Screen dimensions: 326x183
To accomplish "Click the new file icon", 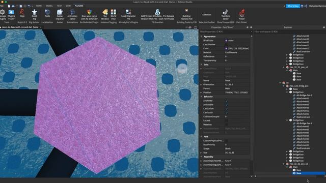I will point(9,6).
